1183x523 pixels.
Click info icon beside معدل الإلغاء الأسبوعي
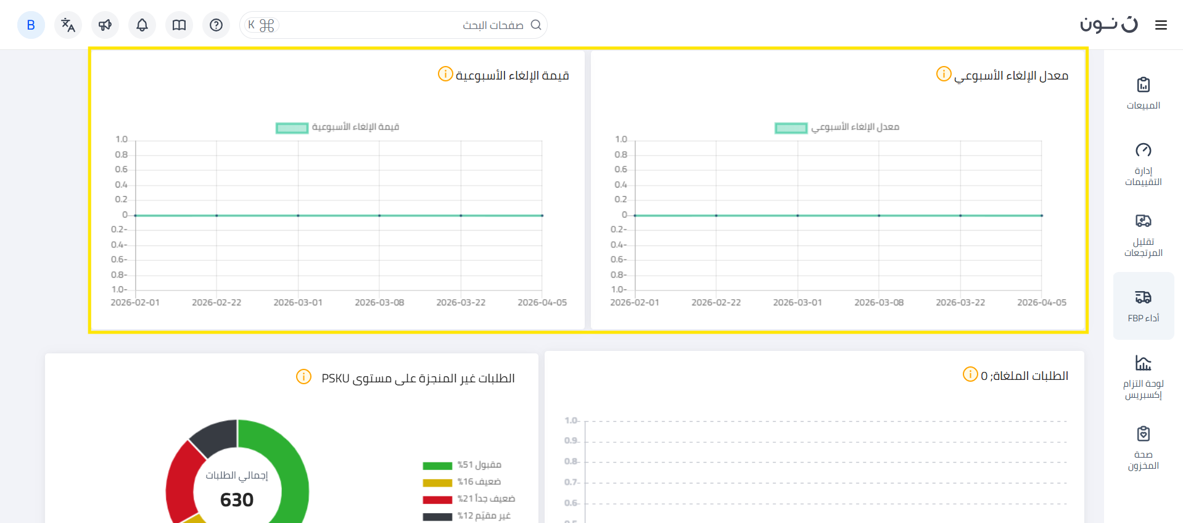click(x=944, y=74)
